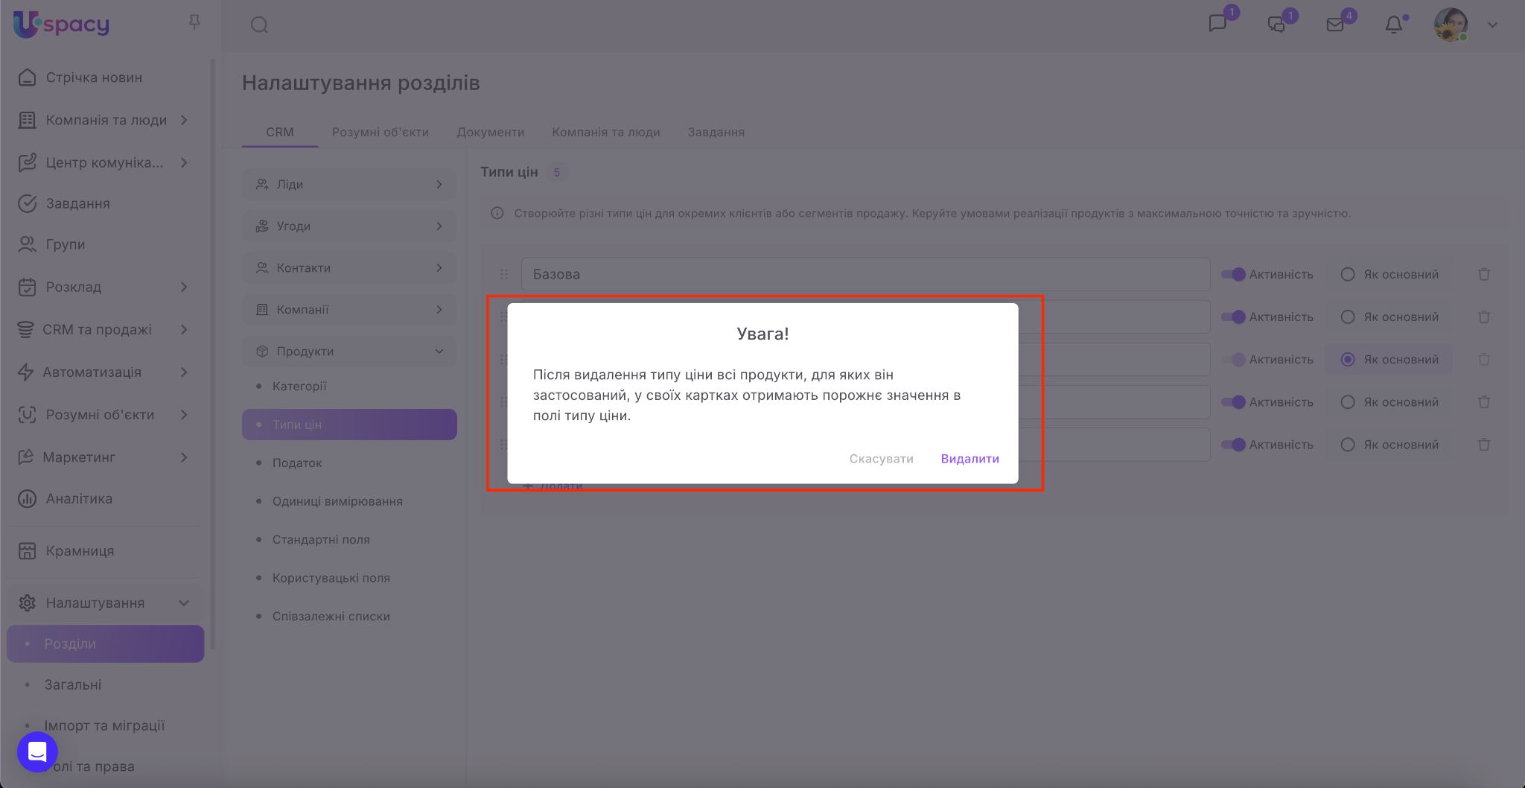The height and width of the screenshot is (788, 1525).
Task: Click the Базова price name field
Action: (864, 275)
